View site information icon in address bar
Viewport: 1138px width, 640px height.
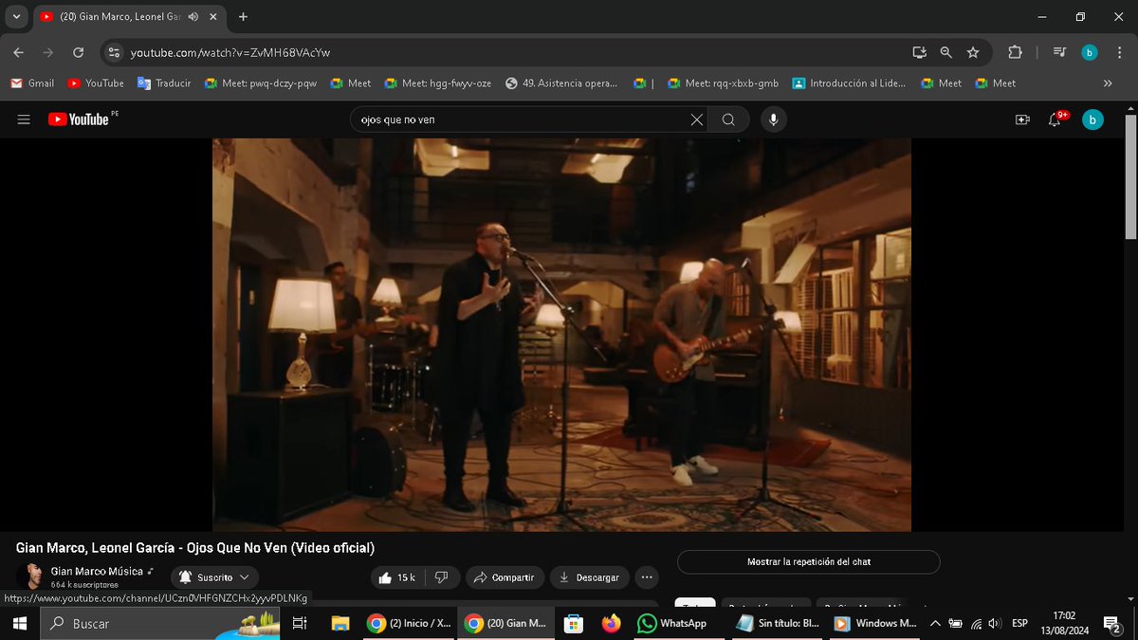click(x=114, y=53)
